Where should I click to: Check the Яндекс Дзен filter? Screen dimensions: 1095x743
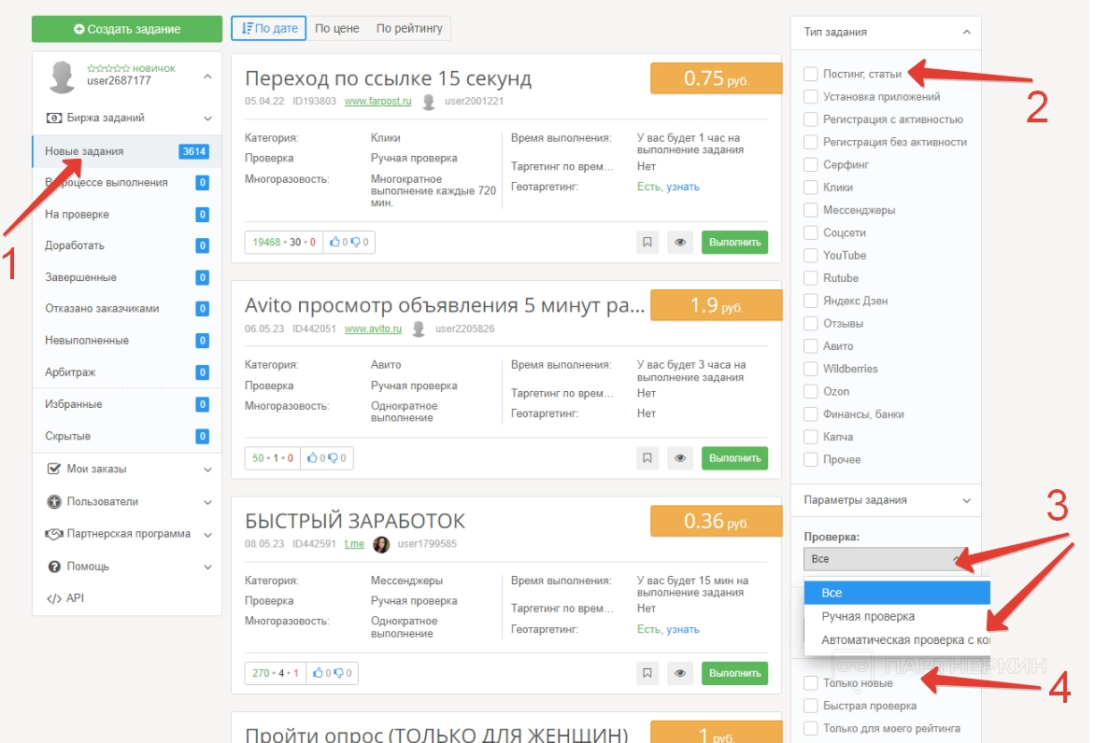click(811, 301)
